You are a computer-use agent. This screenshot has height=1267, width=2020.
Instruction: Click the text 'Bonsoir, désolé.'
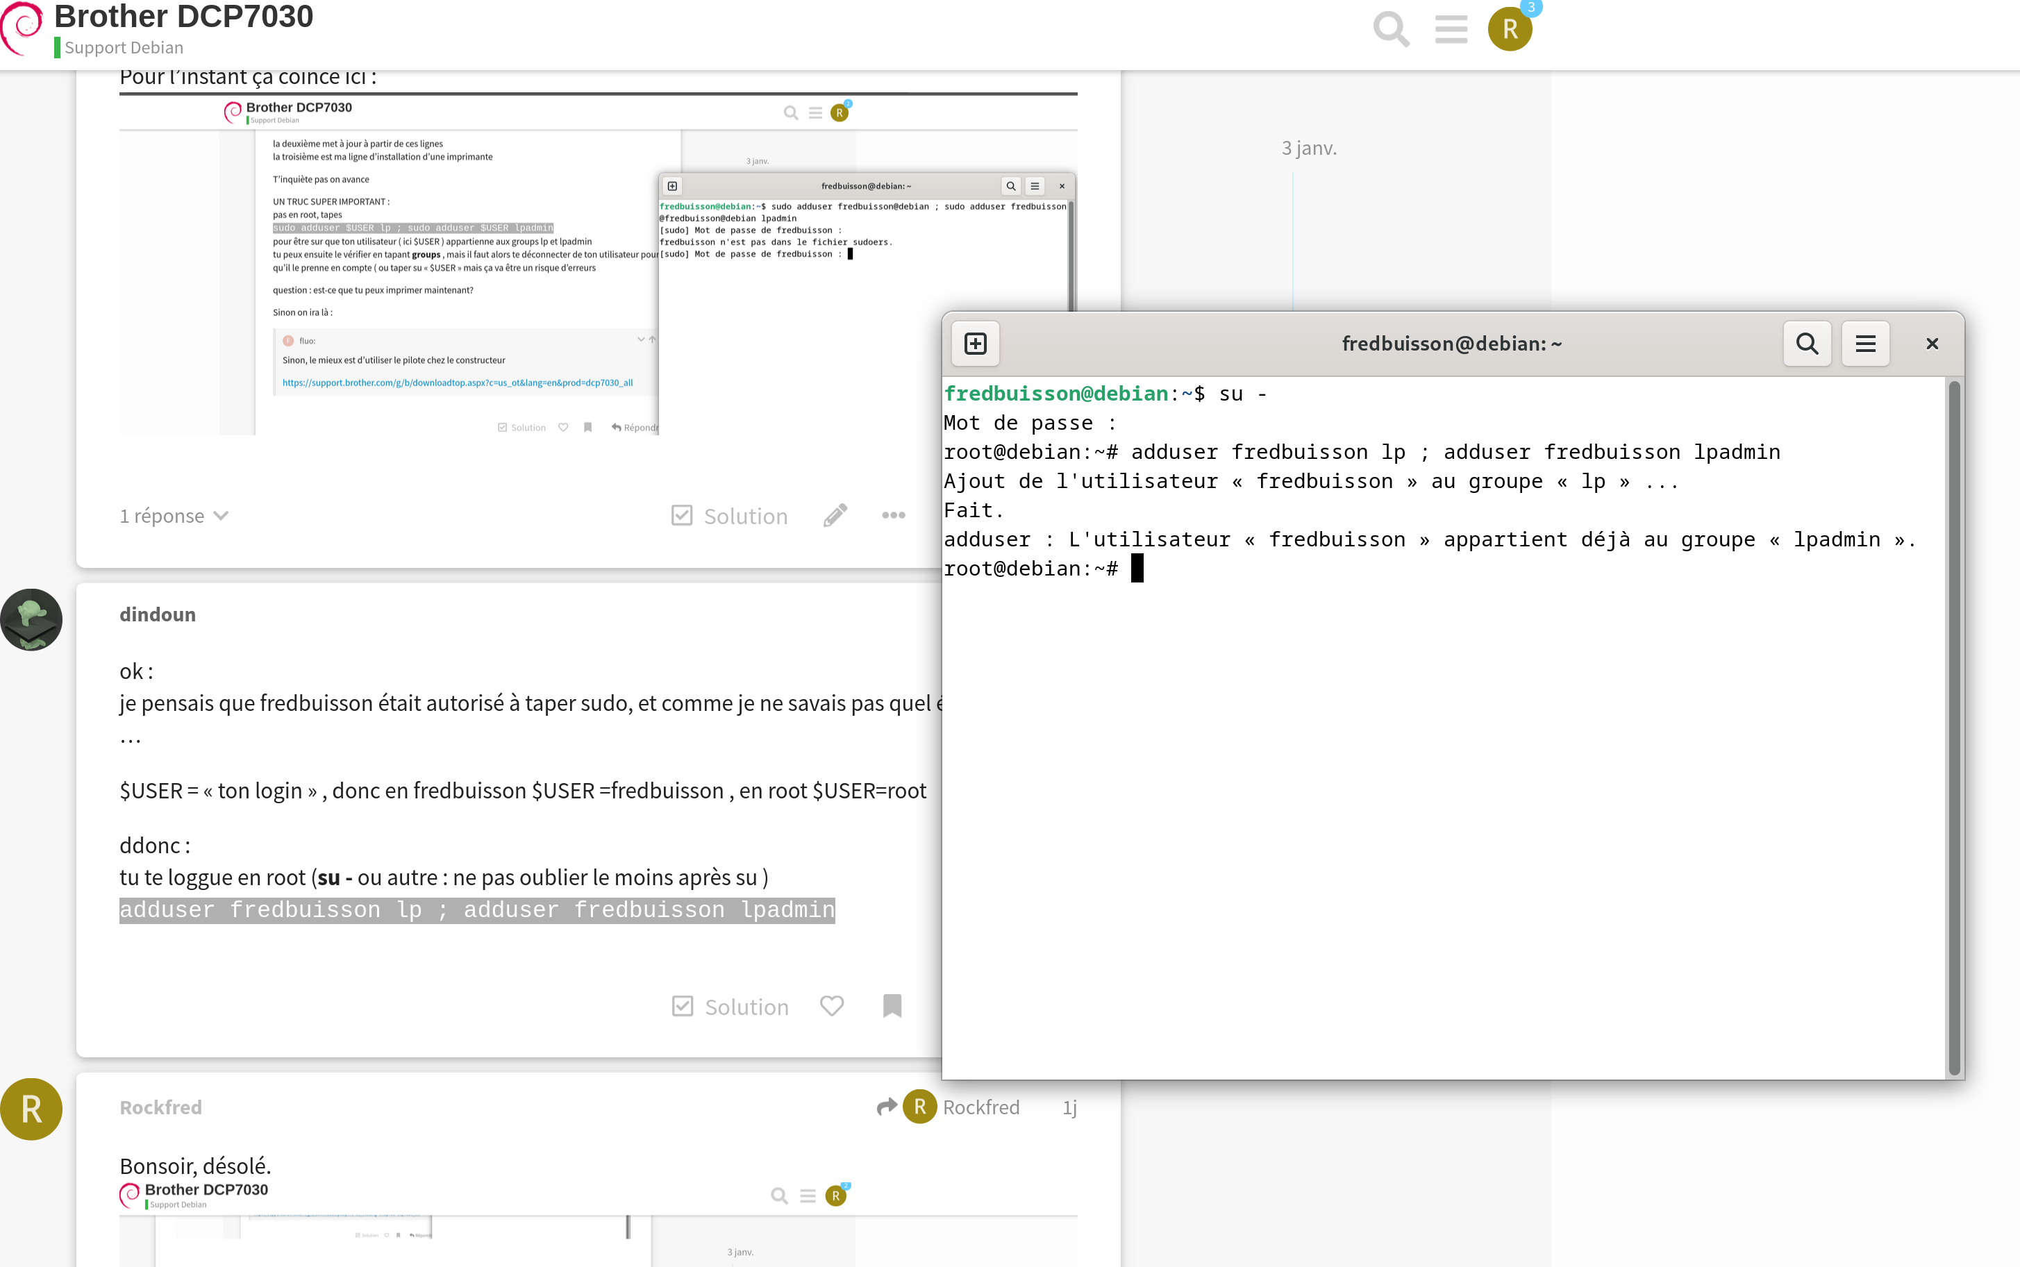tap(195, 1166)
